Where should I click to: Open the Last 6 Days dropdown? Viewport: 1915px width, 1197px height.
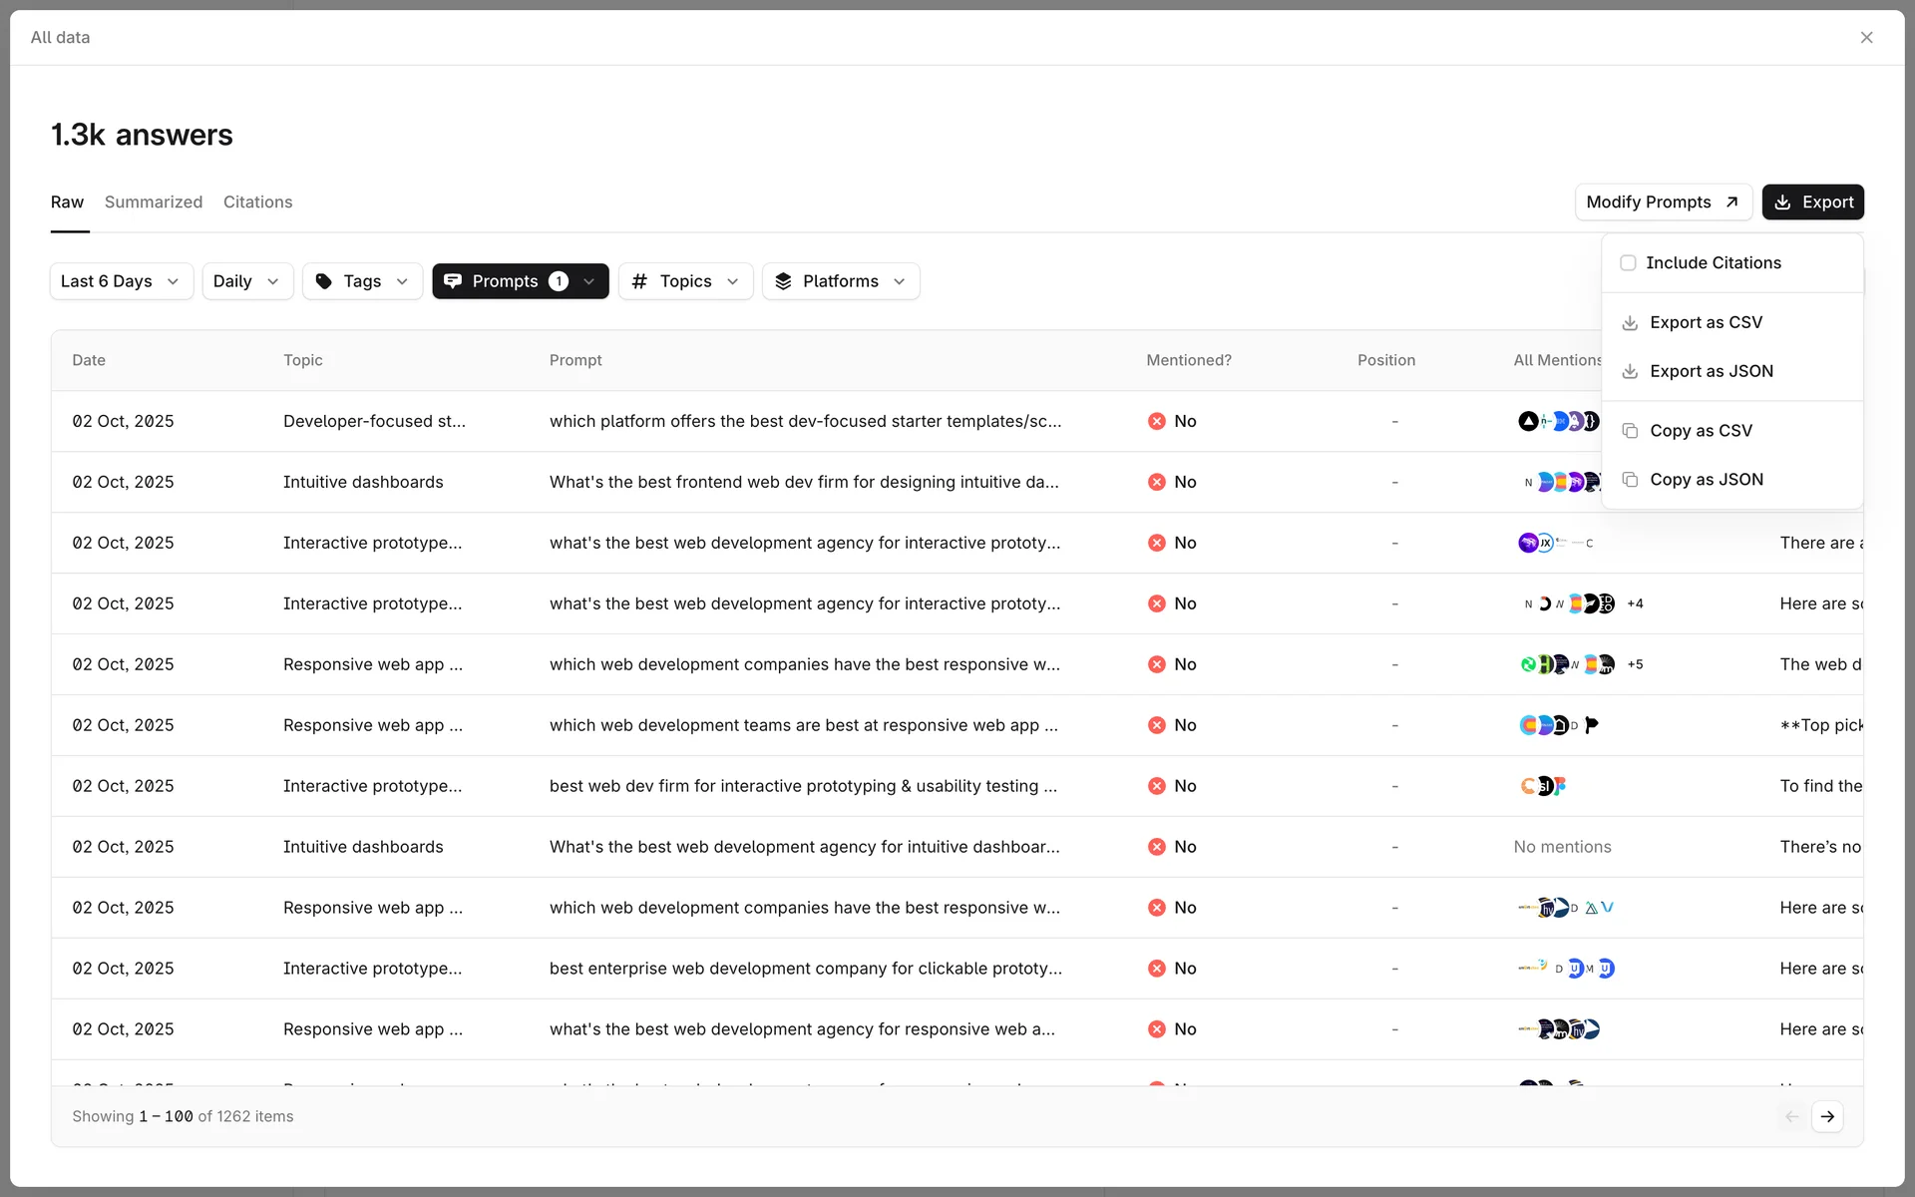(x=121, y=281)
